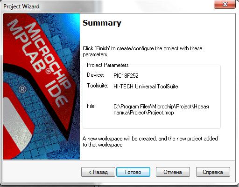Open help via the Справка button
239x187 pixels.
click(213, 172)
